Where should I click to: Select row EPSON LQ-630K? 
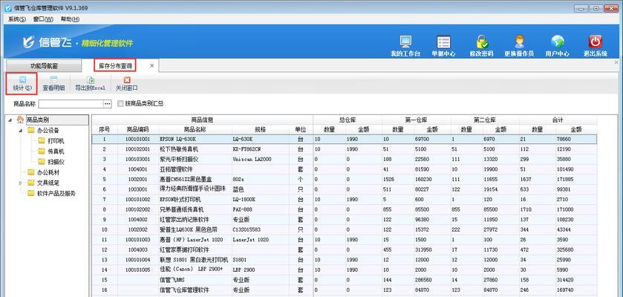(344, 140)
